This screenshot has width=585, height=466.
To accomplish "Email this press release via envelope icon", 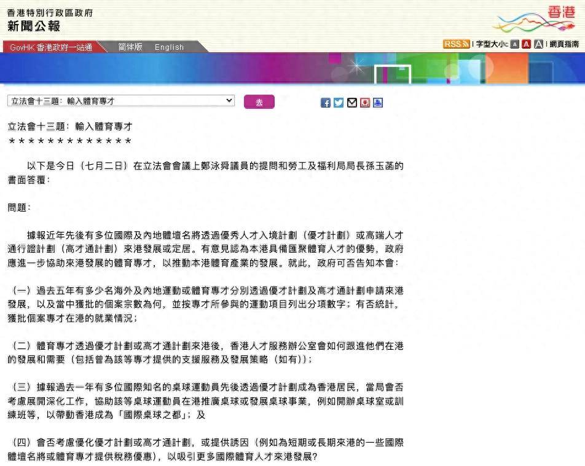I will (352, 103).
